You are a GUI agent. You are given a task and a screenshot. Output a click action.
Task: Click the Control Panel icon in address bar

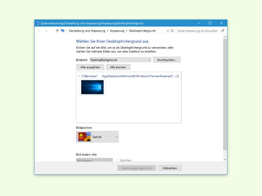point(63,31)
